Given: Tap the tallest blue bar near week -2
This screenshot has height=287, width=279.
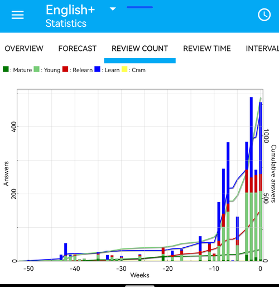Looking at the screenshot, I should pyautogui.click(x=251, y=137).
